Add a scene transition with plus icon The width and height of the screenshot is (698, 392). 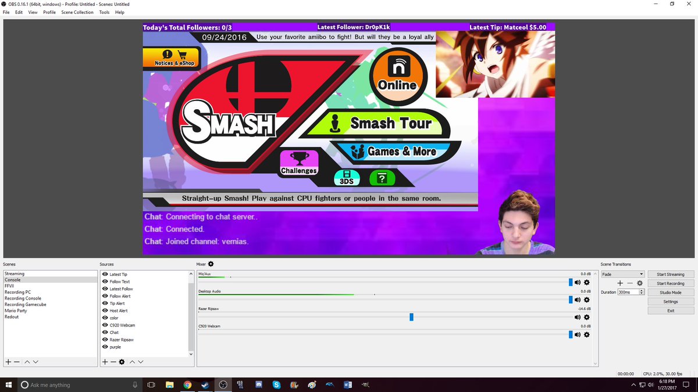click(x=620, y=283)
